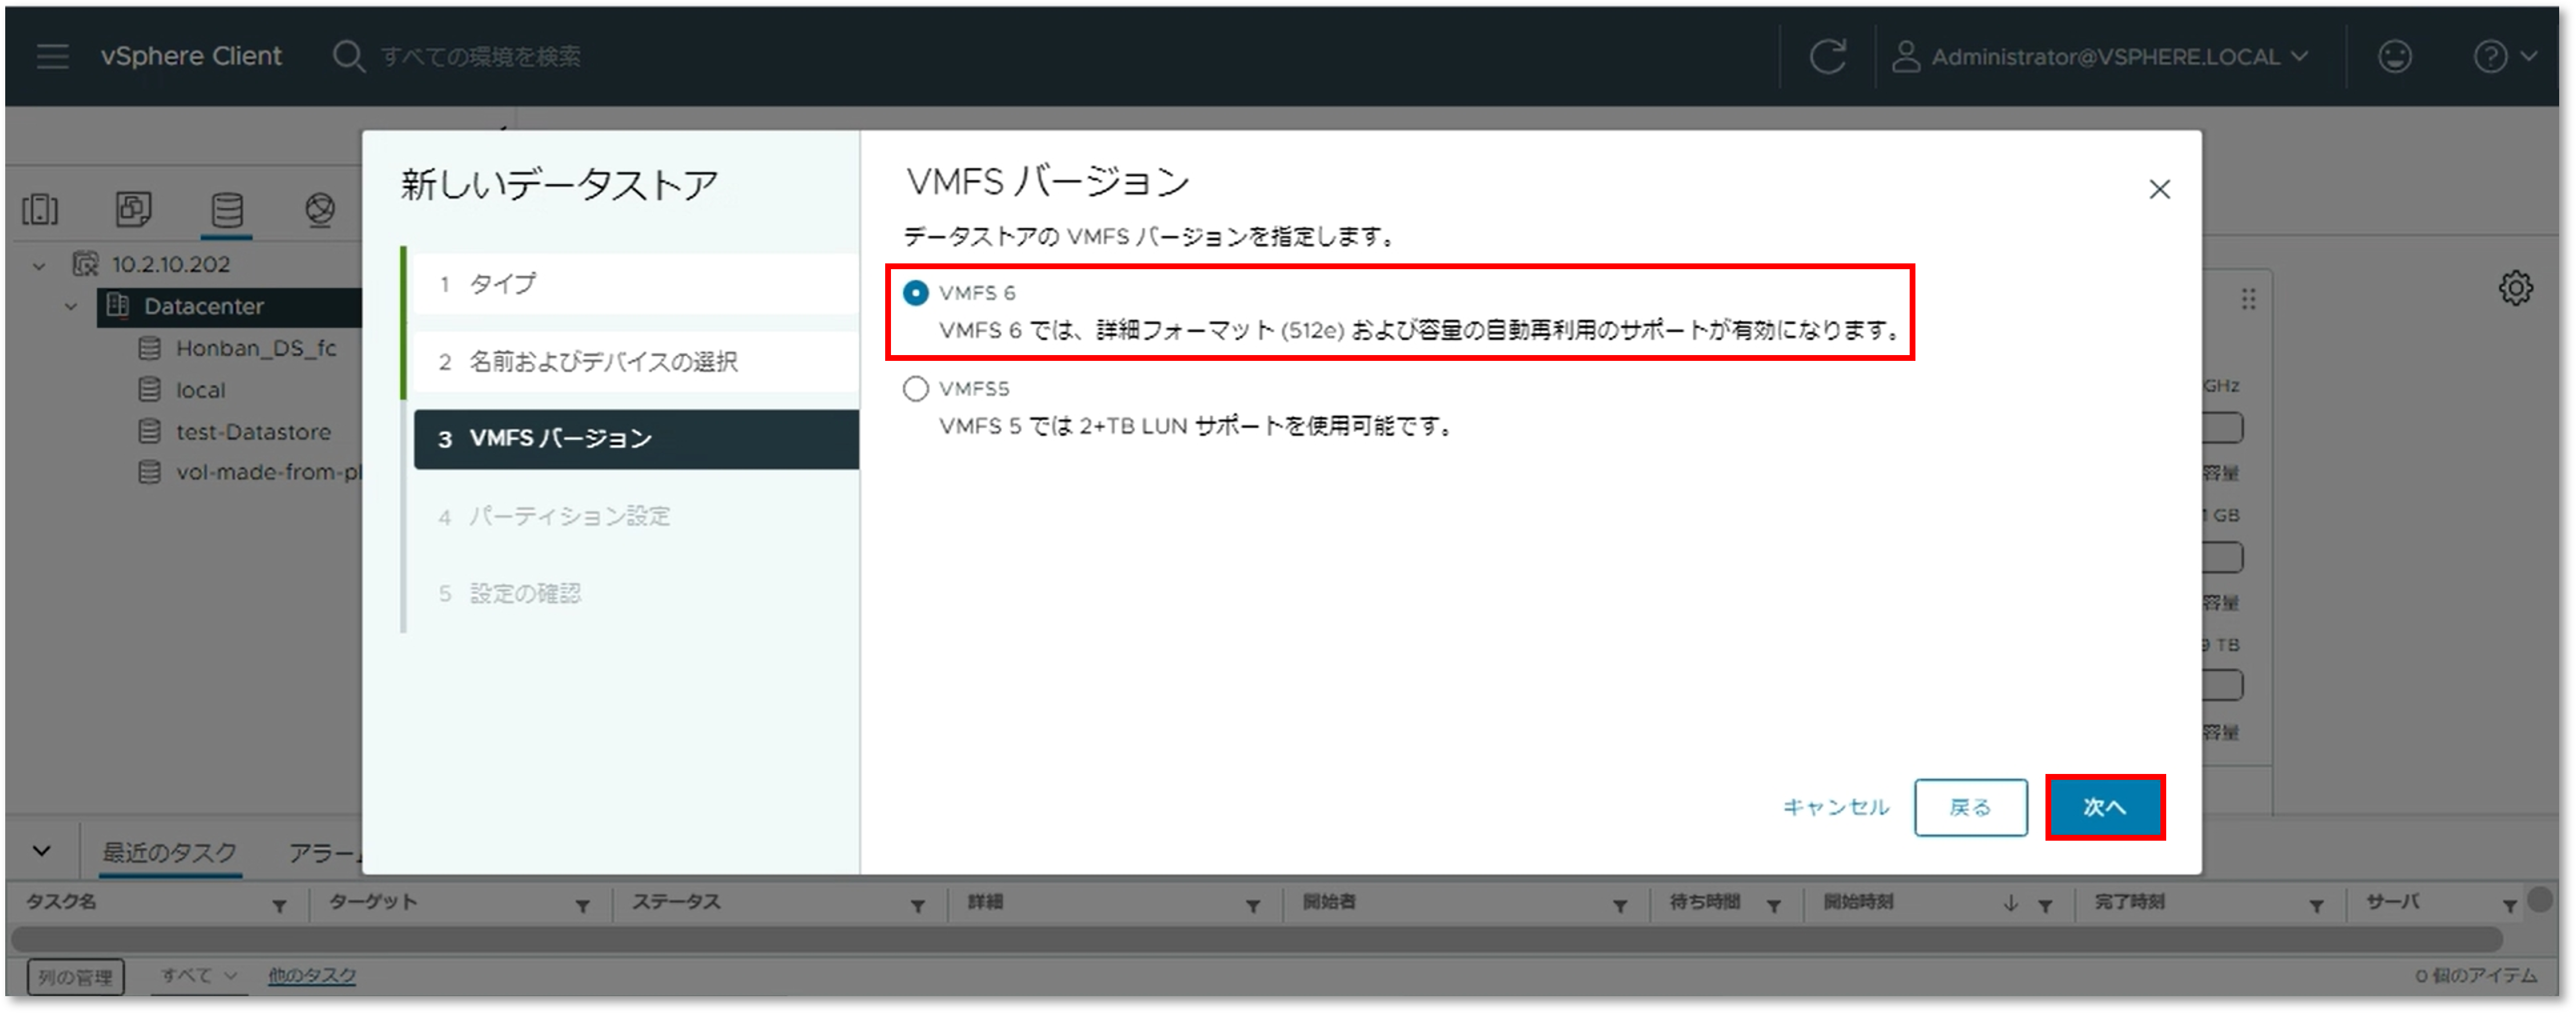Click the 0 個のアイテム count text
This screenshot has height=1013, width=2576.
coord(2475,975)
